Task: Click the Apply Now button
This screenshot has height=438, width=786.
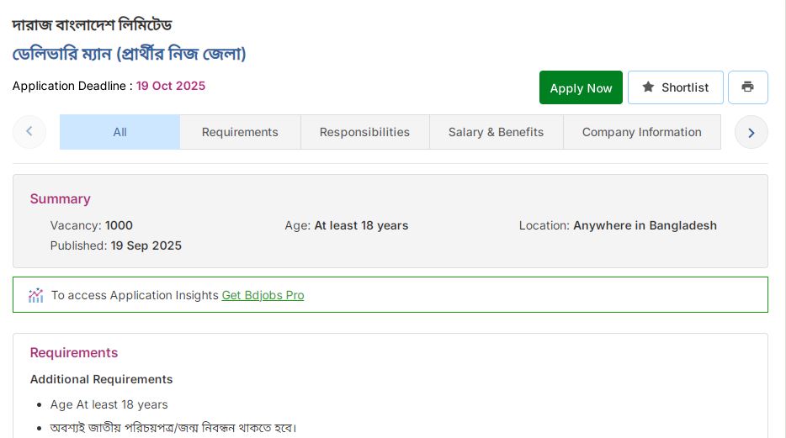Action: (581, 87)
